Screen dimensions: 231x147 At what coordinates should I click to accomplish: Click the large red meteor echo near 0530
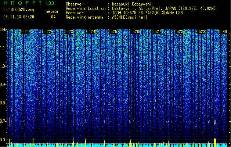pyautogui.click(x=215, y=122)
